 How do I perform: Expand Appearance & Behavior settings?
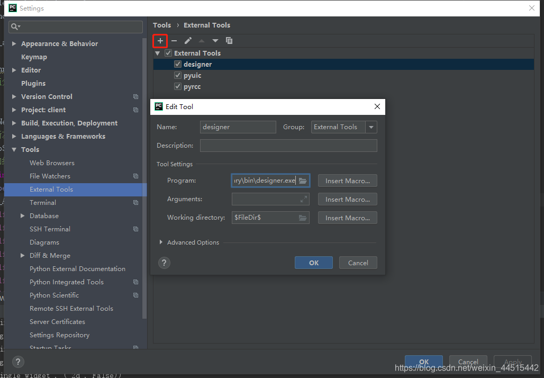(14, 44)
